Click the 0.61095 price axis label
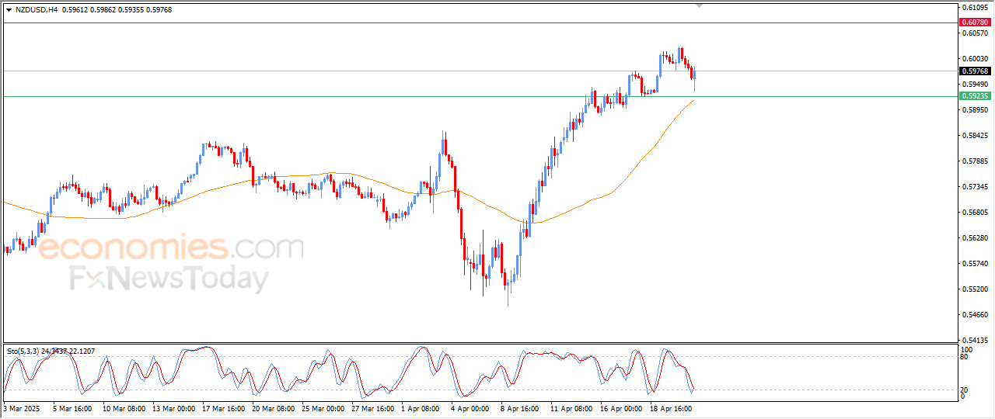 (975, 8)
